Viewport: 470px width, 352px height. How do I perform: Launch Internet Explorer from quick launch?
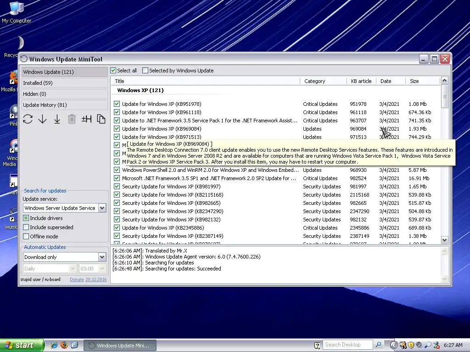point(54,345)
